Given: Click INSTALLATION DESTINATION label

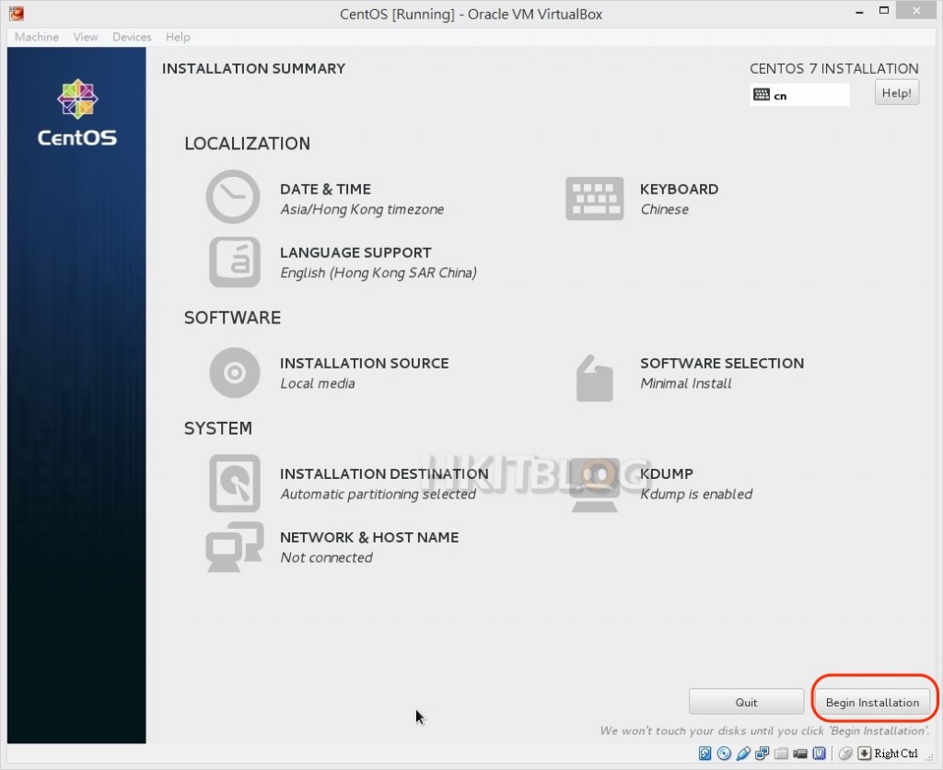Looking at the screenshot, I should [384, 473].
